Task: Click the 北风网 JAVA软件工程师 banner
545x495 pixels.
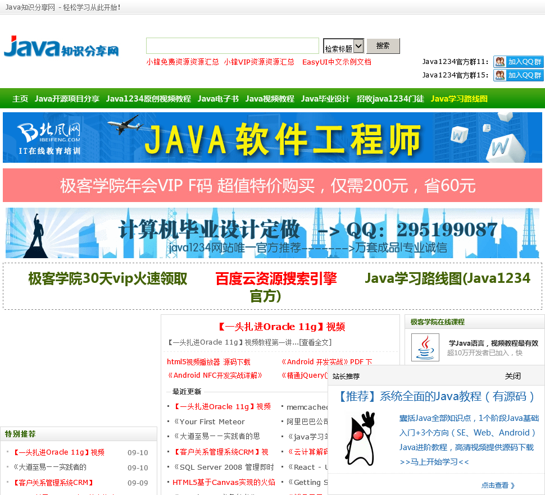Action: 272,137
